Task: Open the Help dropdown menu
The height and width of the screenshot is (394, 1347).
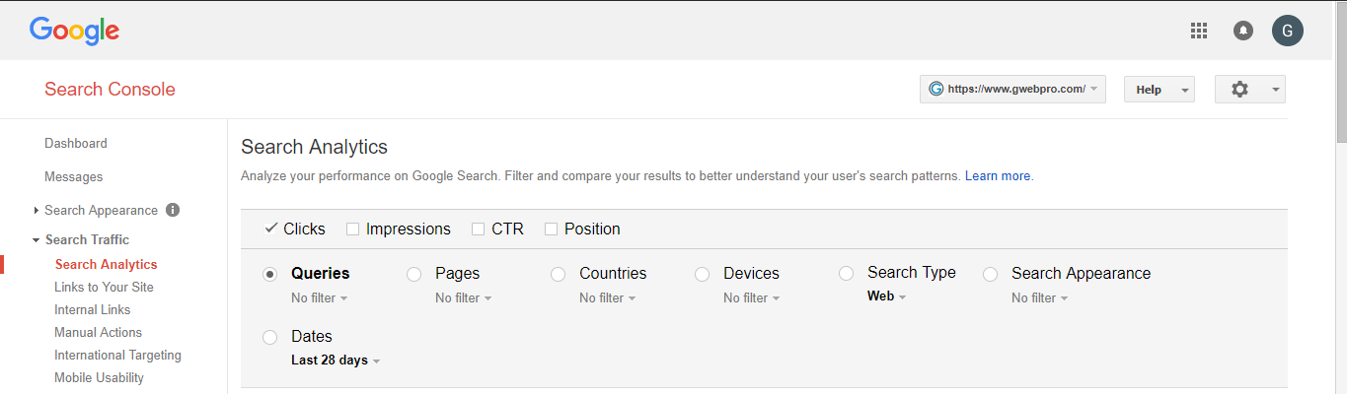Action: (x=1159, y=89)
